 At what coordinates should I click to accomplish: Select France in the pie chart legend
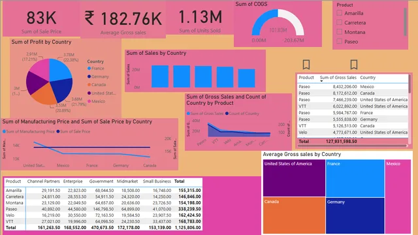96,69
